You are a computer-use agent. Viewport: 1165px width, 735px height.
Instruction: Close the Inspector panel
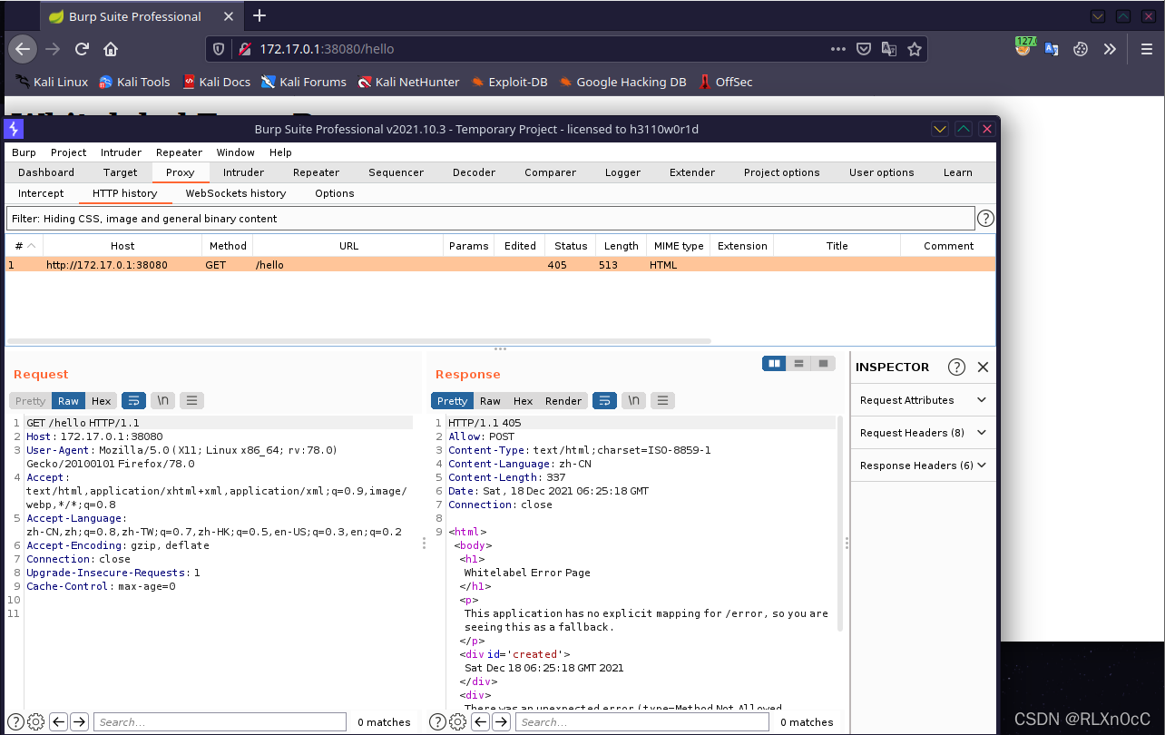tap(983, 367)
